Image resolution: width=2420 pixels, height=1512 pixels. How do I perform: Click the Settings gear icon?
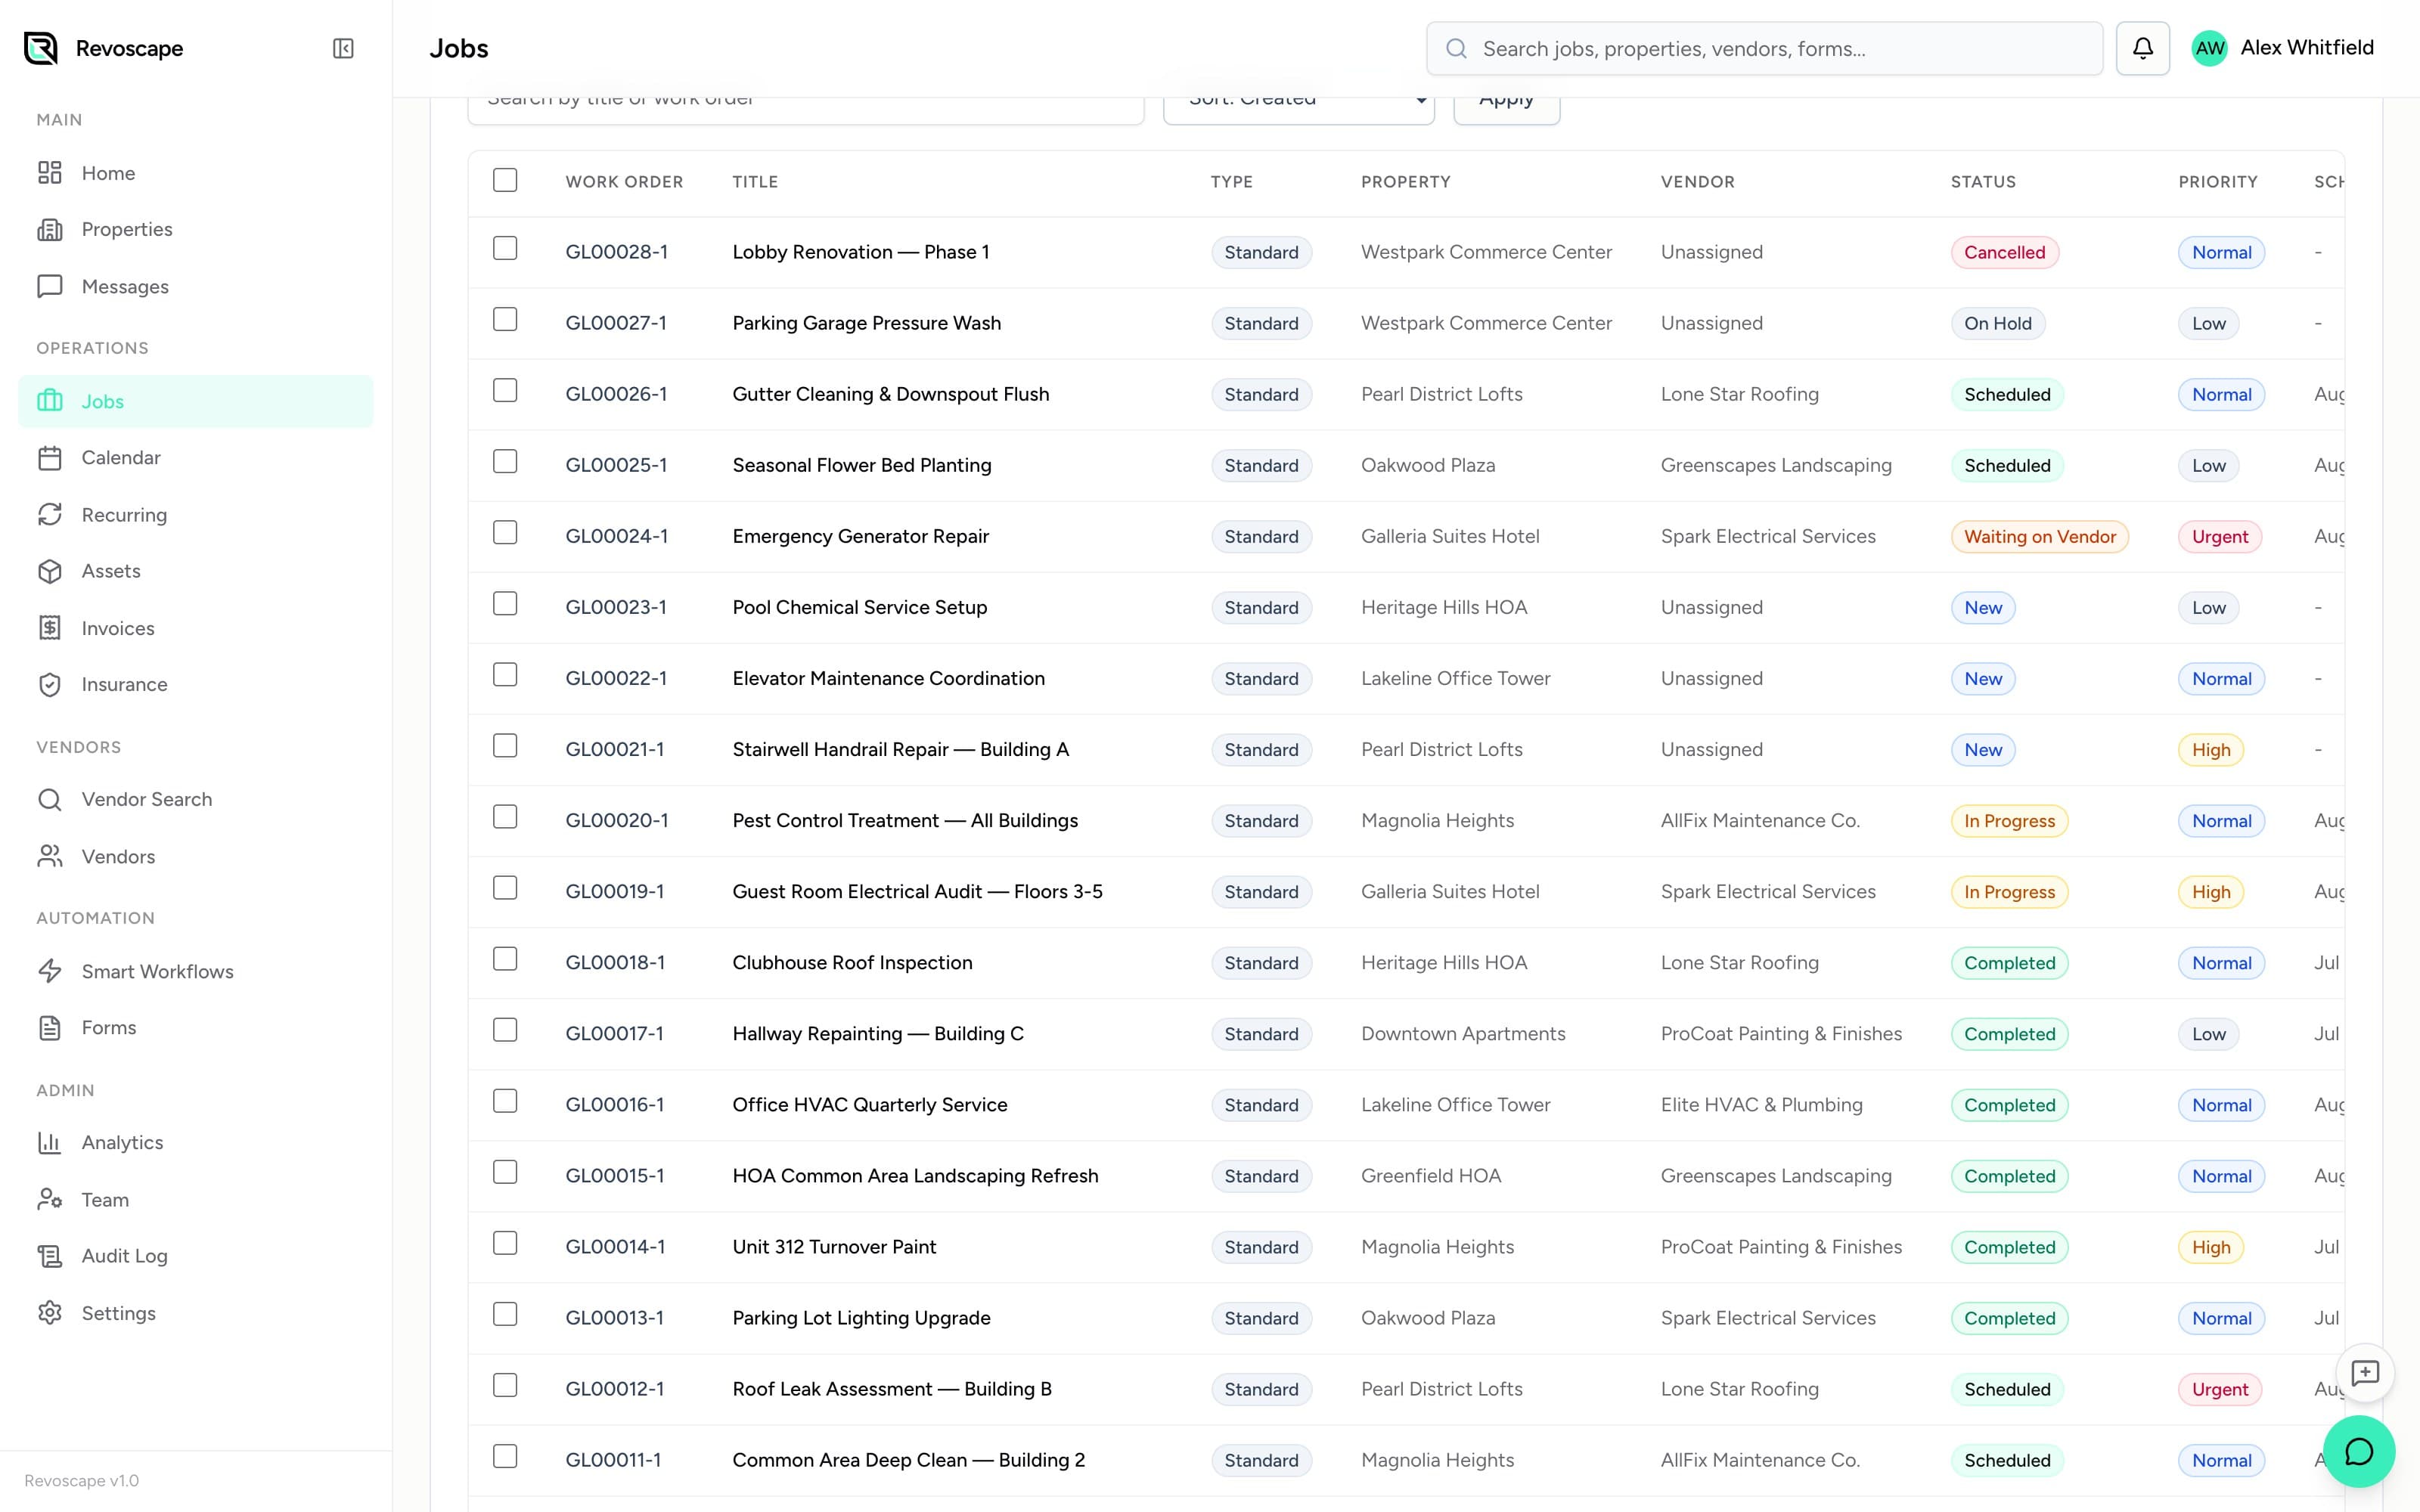tap(50, 1313)
